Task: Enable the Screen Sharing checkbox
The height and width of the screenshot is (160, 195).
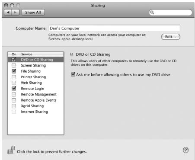Action: [14, 65]
